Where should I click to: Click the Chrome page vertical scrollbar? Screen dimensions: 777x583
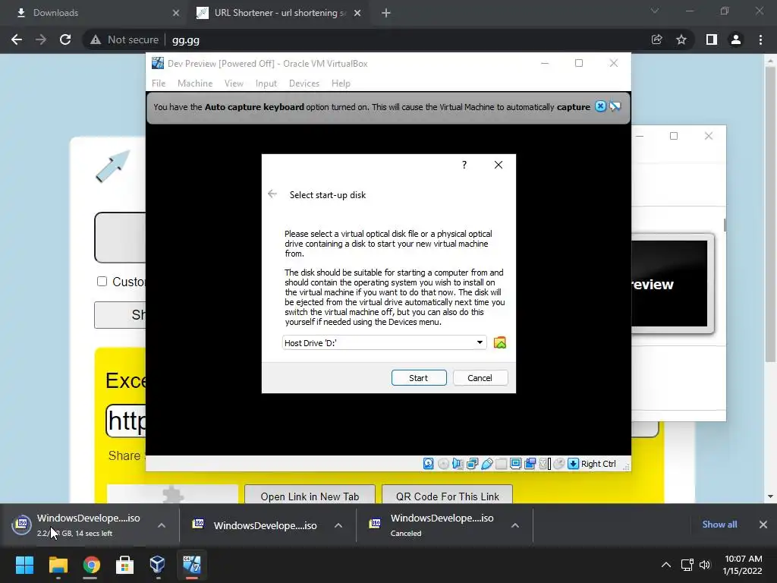(770, 213)
